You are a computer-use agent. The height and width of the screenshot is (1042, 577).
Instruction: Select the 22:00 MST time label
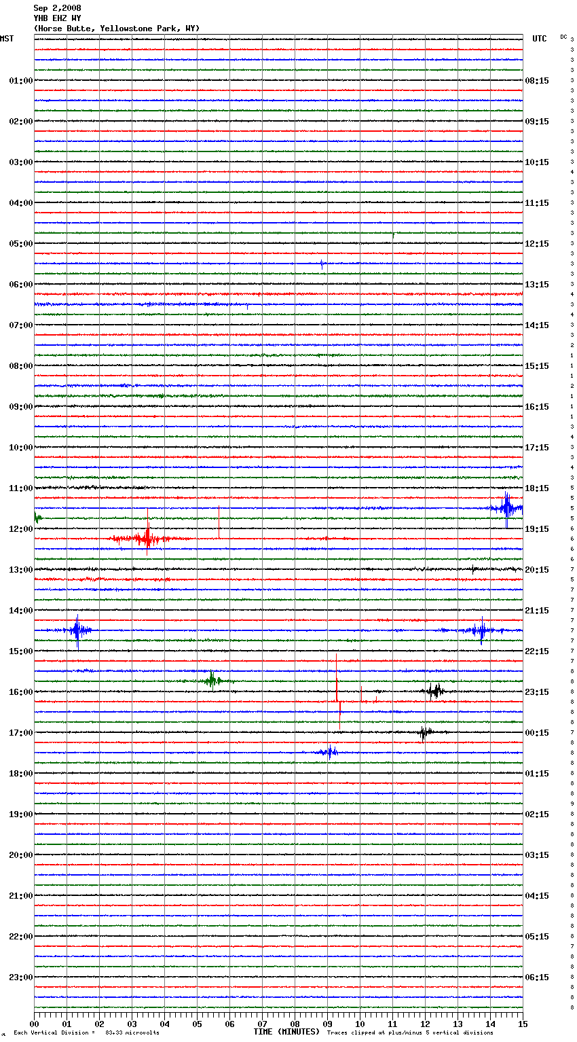[21, 937]
